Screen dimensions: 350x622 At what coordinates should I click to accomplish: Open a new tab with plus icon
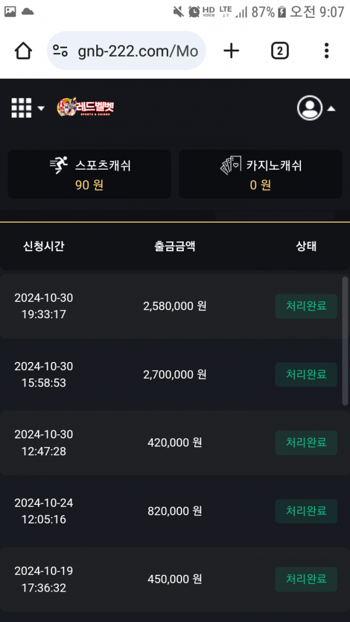(x=232, y=51)
